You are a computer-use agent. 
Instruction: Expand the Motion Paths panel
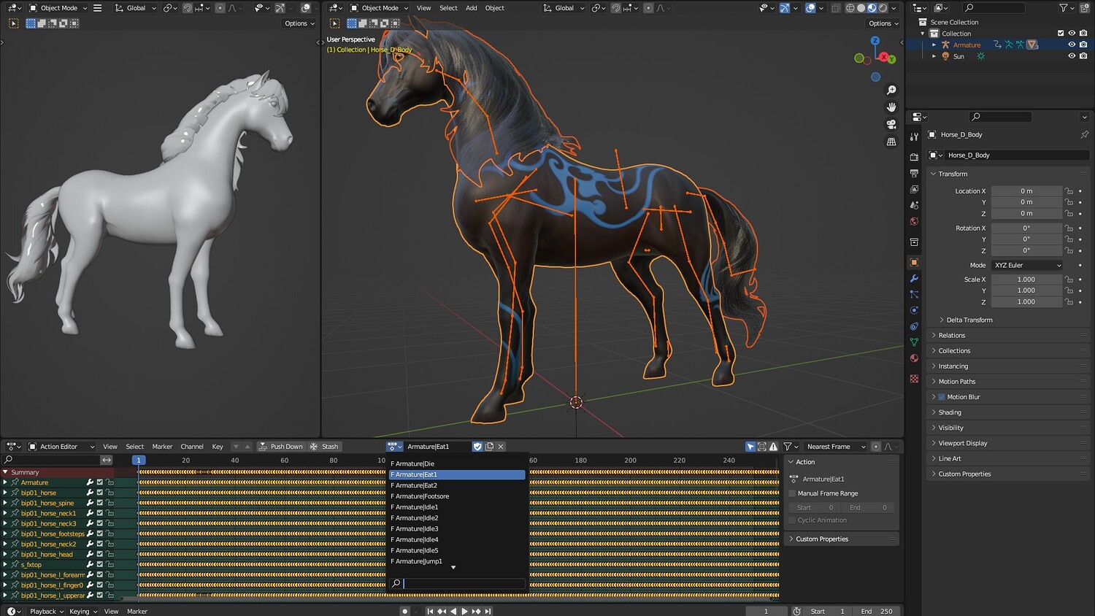pos(956,382)
